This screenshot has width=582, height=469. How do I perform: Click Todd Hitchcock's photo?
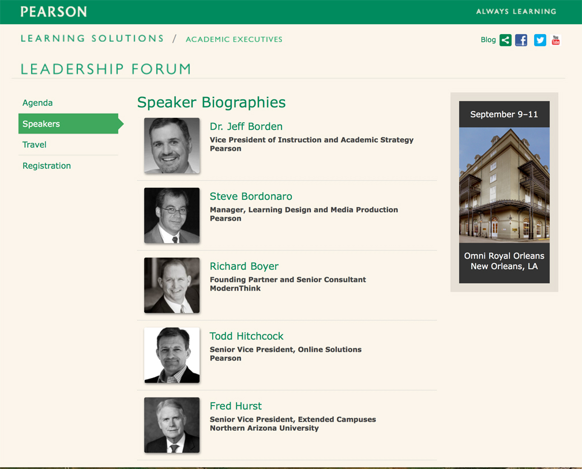click(x=172, y=355)
